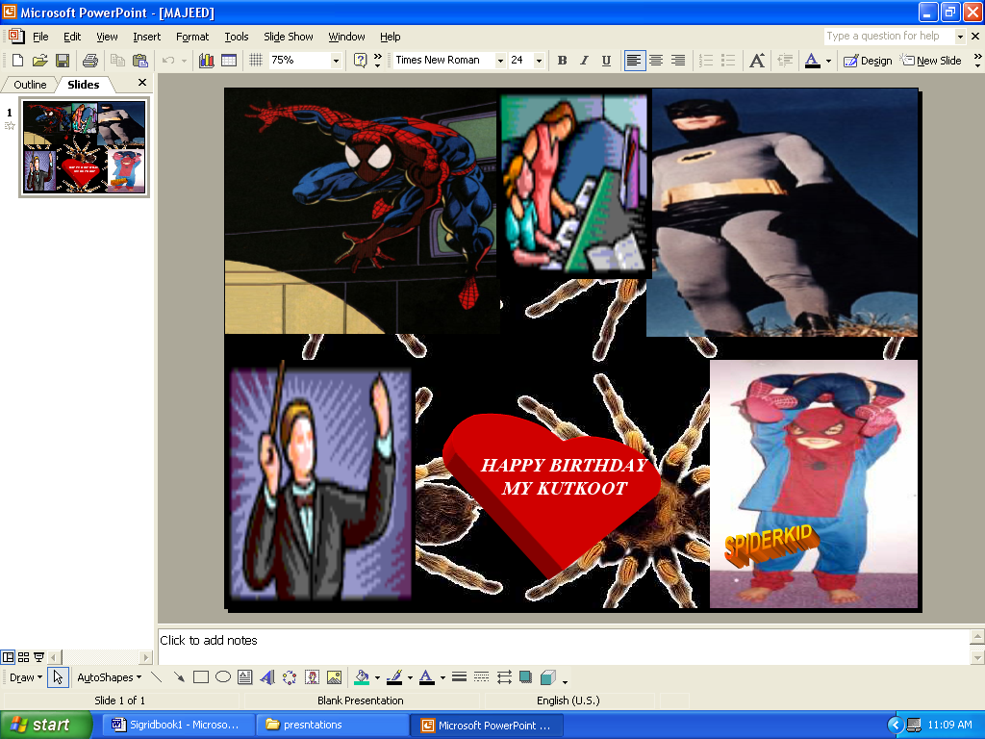
Task: Click the Numbering list icon
Action: coord(706,61)
